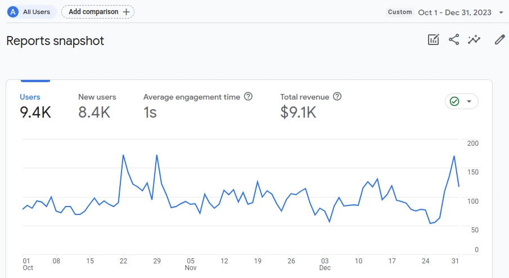Click the green data quality checkmark

(454, 101)
